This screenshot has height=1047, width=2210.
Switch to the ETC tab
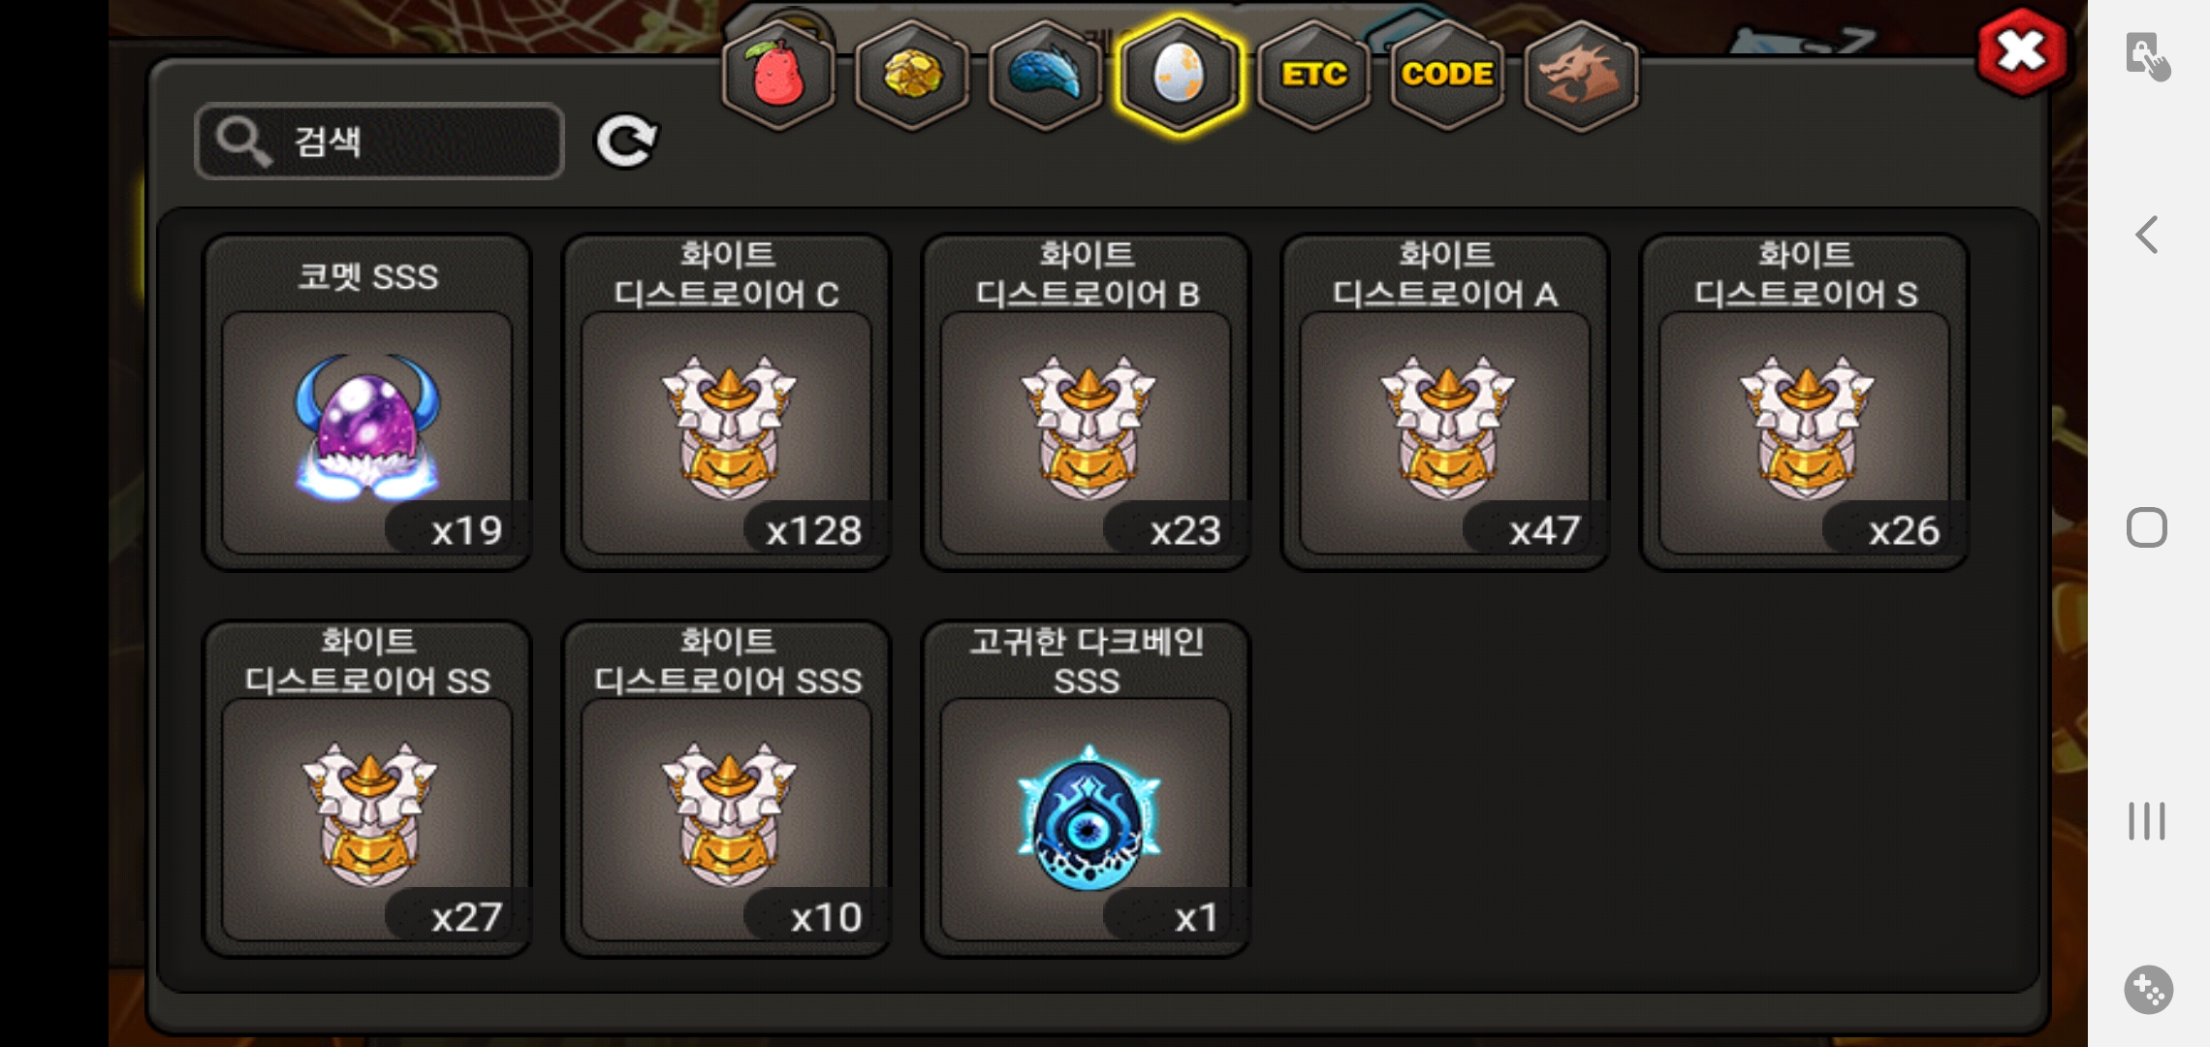[1313, 76]
